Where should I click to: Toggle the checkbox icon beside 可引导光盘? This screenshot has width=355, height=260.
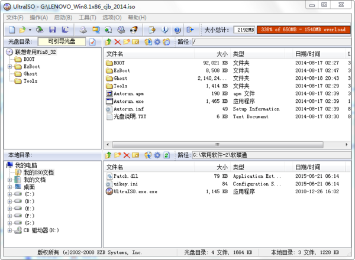[92, 42]
